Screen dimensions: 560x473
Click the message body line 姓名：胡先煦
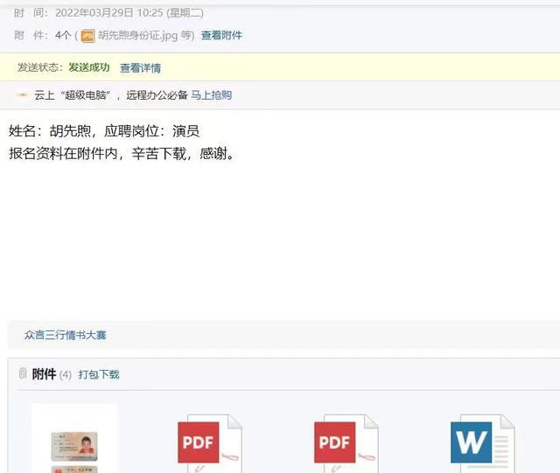point(104,131)
